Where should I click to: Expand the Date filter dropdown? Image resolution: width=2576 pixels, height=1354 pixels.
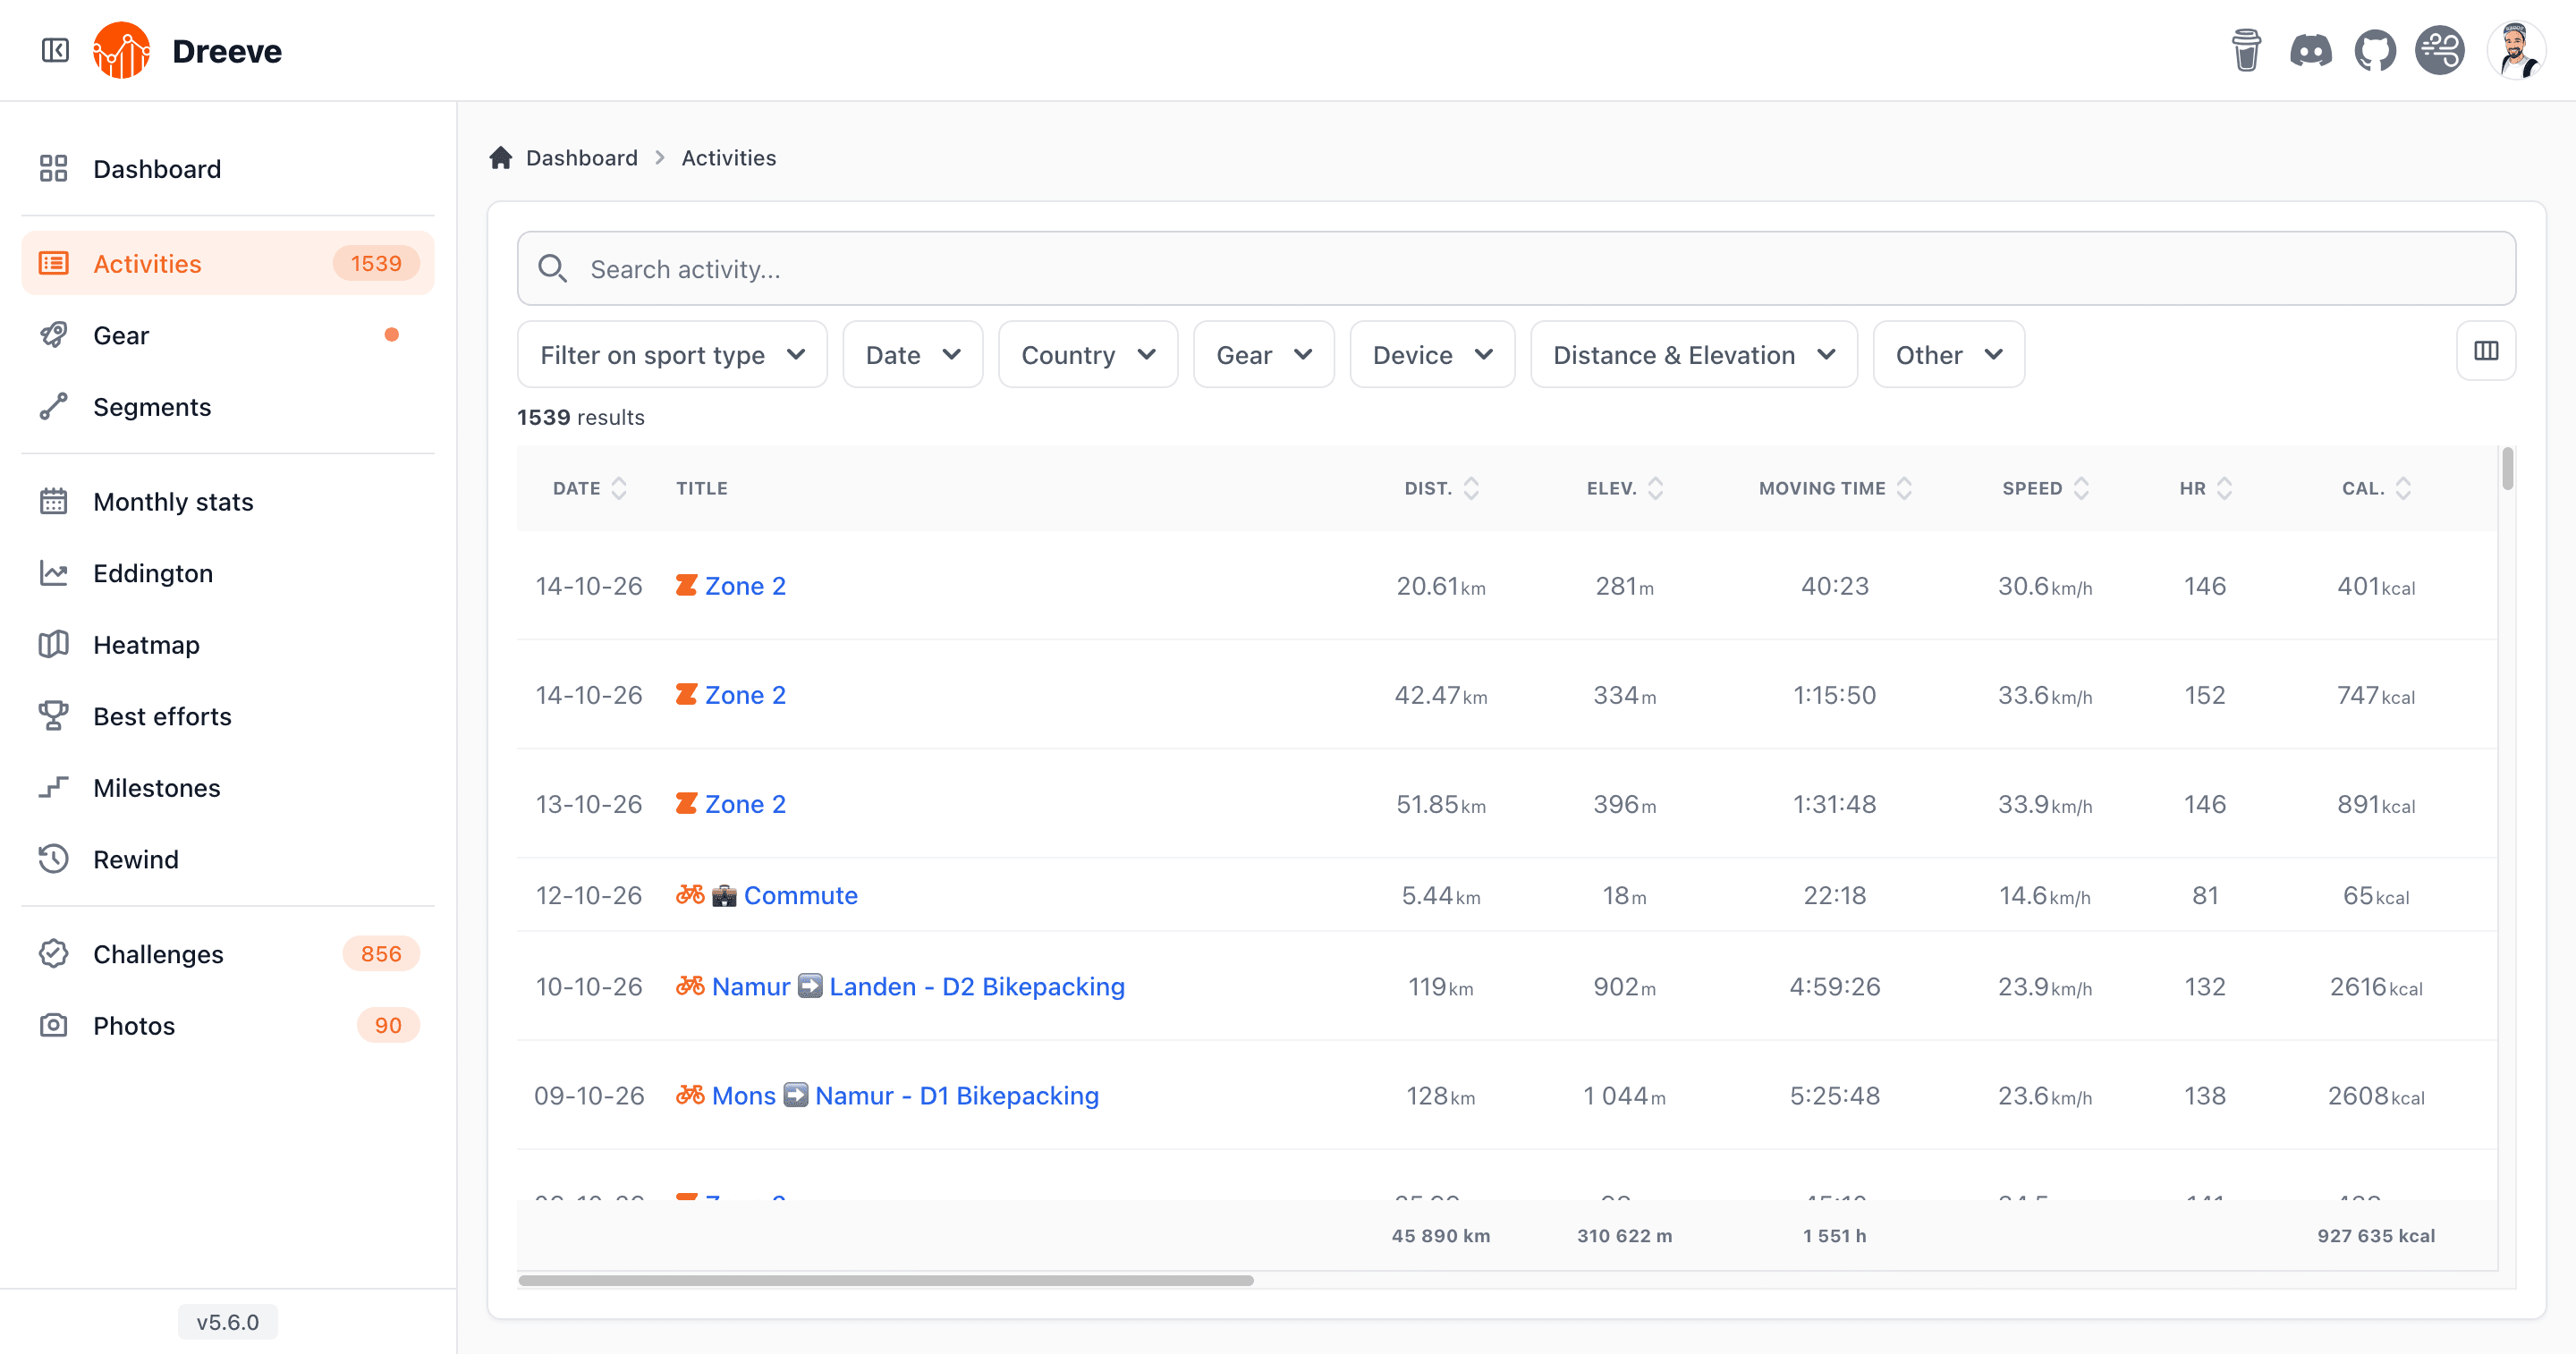click(912, 355)
